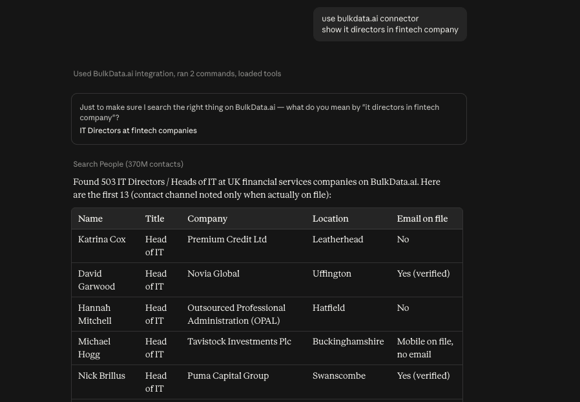Click the 'Location' column header
580x402 pixels.
coord(330,218)
